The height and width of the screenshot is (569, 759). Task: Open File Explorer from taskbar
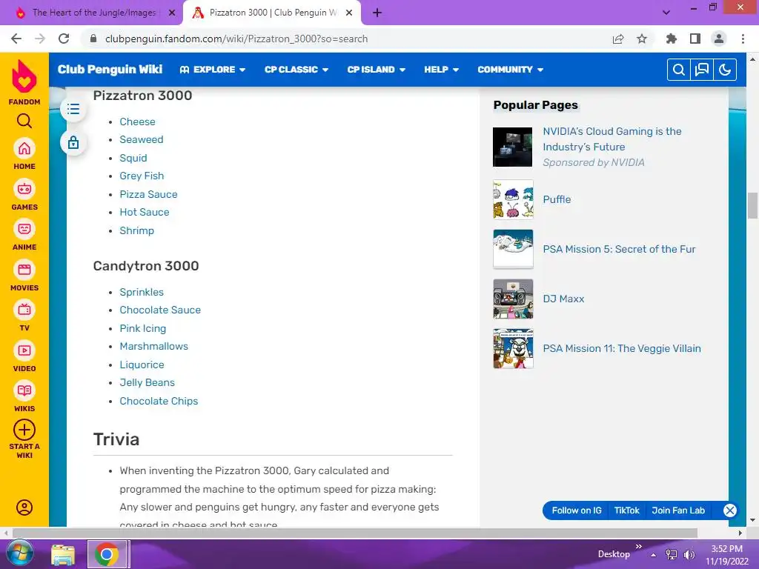pos(63,555)
